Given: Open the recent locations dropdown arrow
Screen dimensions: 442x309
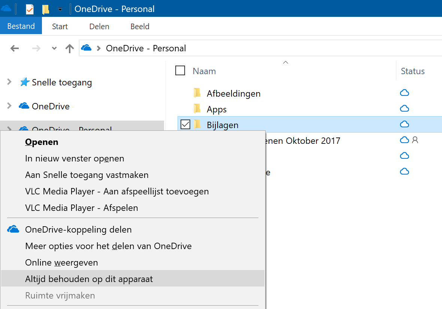Looking at the screenshot, I should coord(54,48).
